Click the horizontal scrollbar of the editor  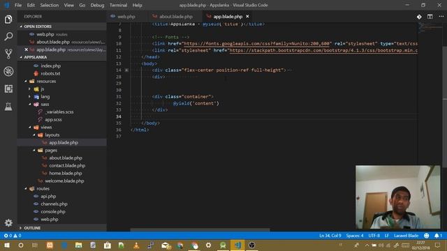pyautogui.click(x=200, y=229)
